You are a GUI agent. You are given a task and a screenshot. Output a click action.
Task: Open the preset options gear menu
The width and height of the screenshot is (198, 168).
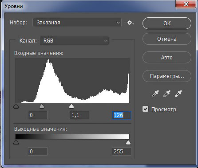click(131, 23)
